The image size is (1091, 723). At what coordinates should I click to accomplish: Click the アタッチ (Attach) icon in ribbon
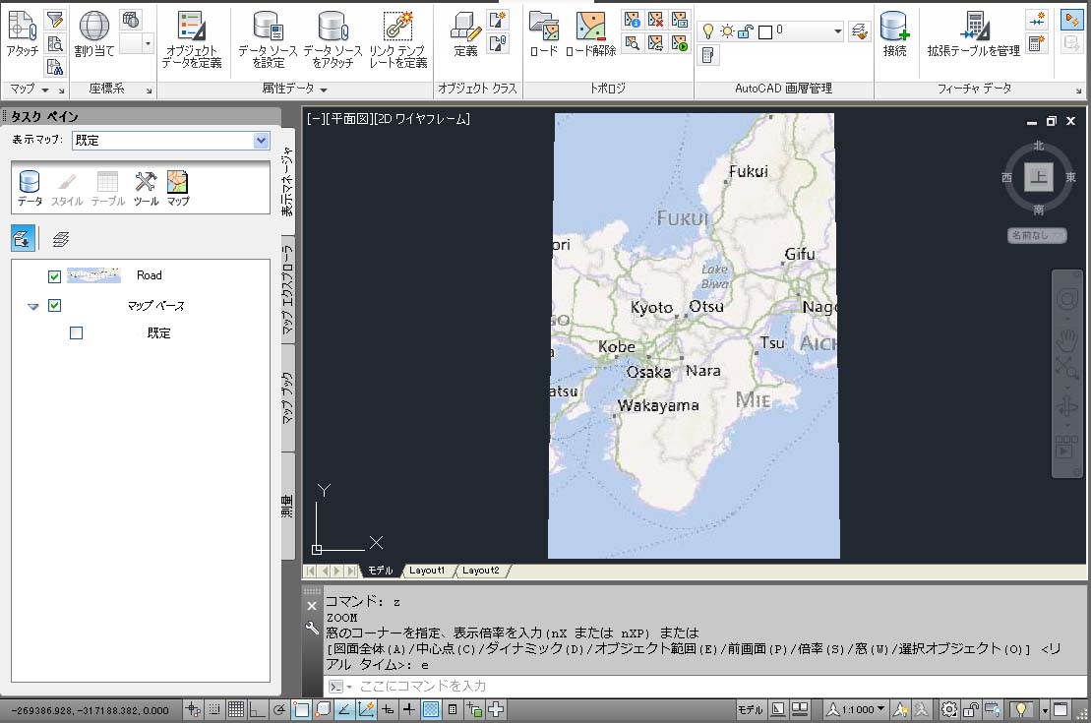click(x=21, y=33)
